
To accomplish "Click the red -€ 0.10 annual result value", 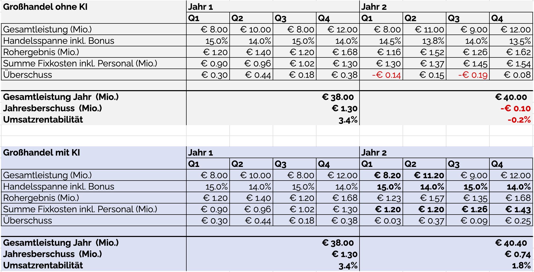I will (x=515, y=108).
